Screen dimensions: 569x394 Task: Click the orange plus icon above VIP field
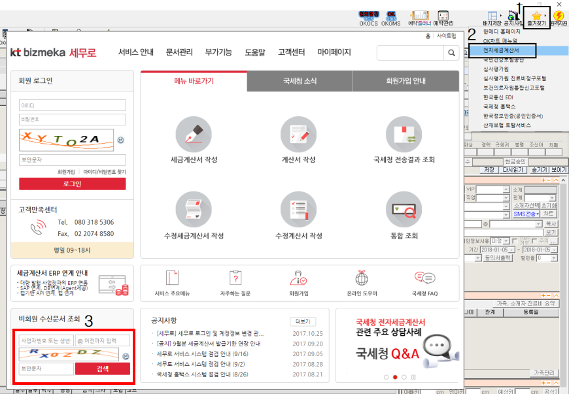pyautogui.click(x=543, y=180)
